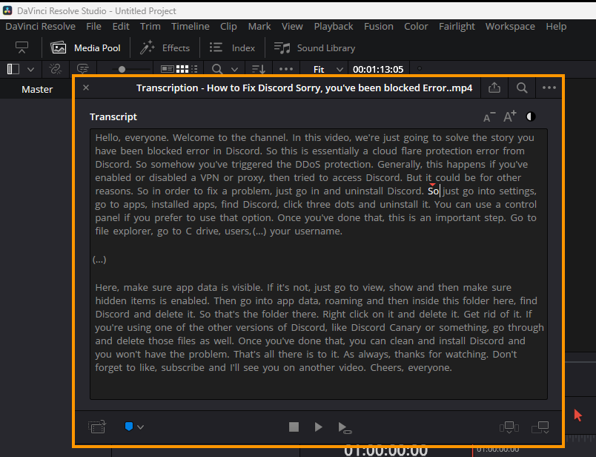
Task: Open the View menu
Action: pos(292,27)
